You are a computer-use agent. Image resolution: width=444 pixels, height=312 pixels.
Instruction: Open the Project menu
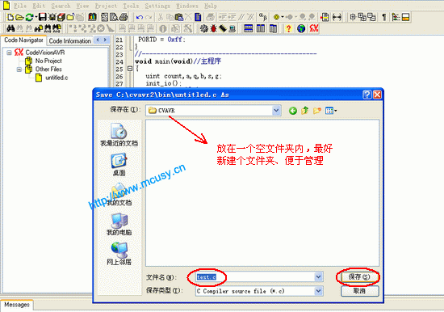(x=106, y=6)
